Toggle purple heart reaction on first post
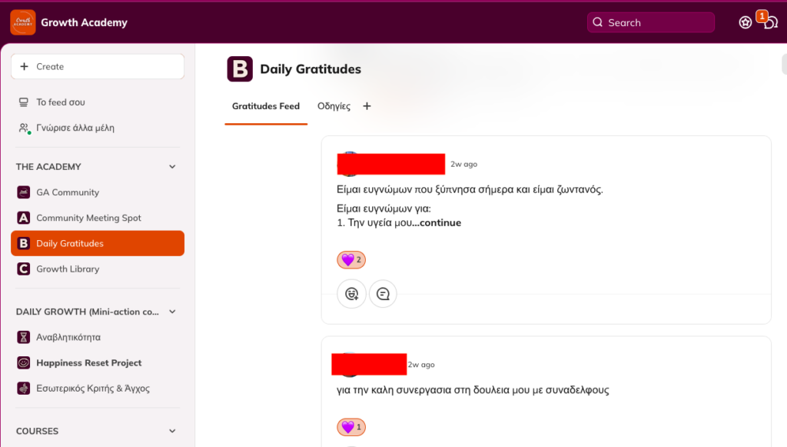The height and width of the screenshot is (447, 787). coord(351,260)
